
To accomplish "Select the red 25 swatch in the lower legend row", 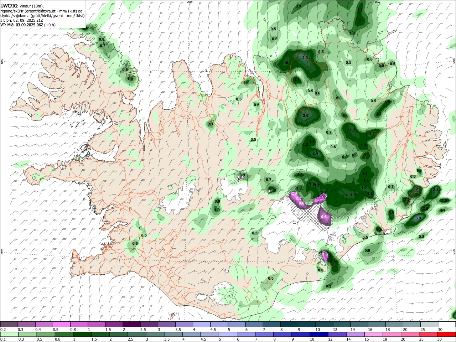I will tap(428, 334).
